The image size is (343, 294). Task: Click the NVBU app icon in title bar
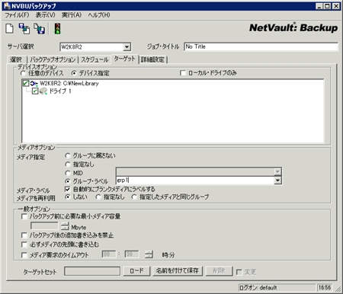(x=7, y=6)
